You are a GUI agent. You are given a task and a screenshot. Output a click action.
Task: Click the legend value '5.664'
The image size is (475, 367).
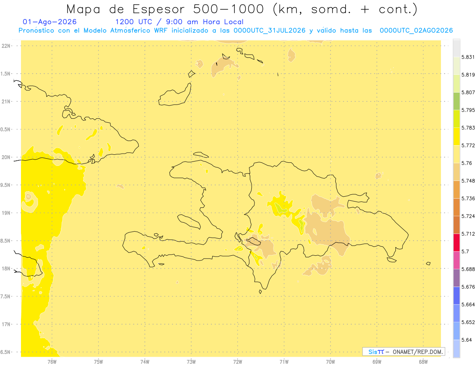point(468,304)
